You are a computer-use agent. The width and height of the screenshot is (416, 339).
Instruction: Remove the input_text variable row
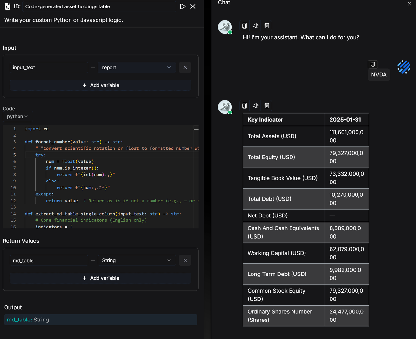[x=185, y=67]
